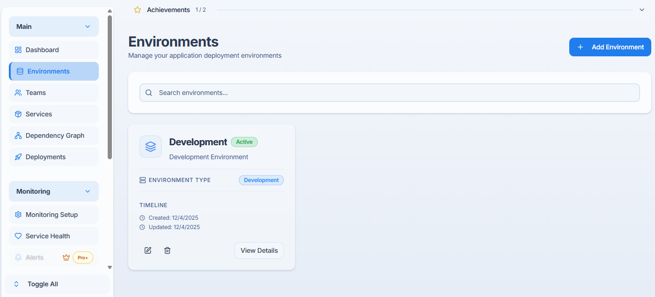Click the achievements star icon
The image size is (655, 297).
pyautogui.click(x=137, y=9)
